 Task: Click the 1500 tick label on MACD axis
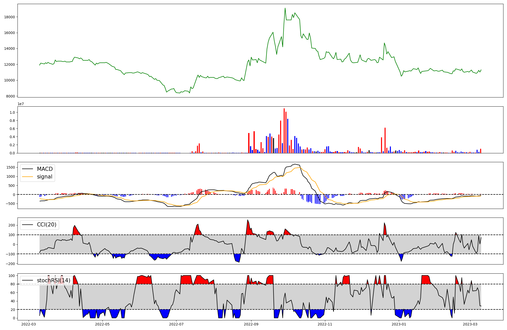pos(11,167)
